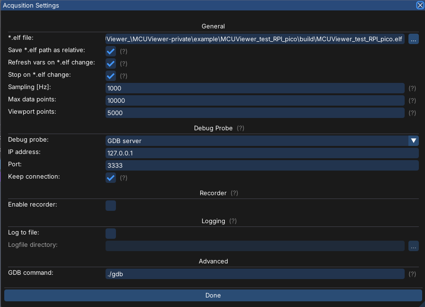
Task: Close the Acquisition Settings window
Action: pos(420,5)
